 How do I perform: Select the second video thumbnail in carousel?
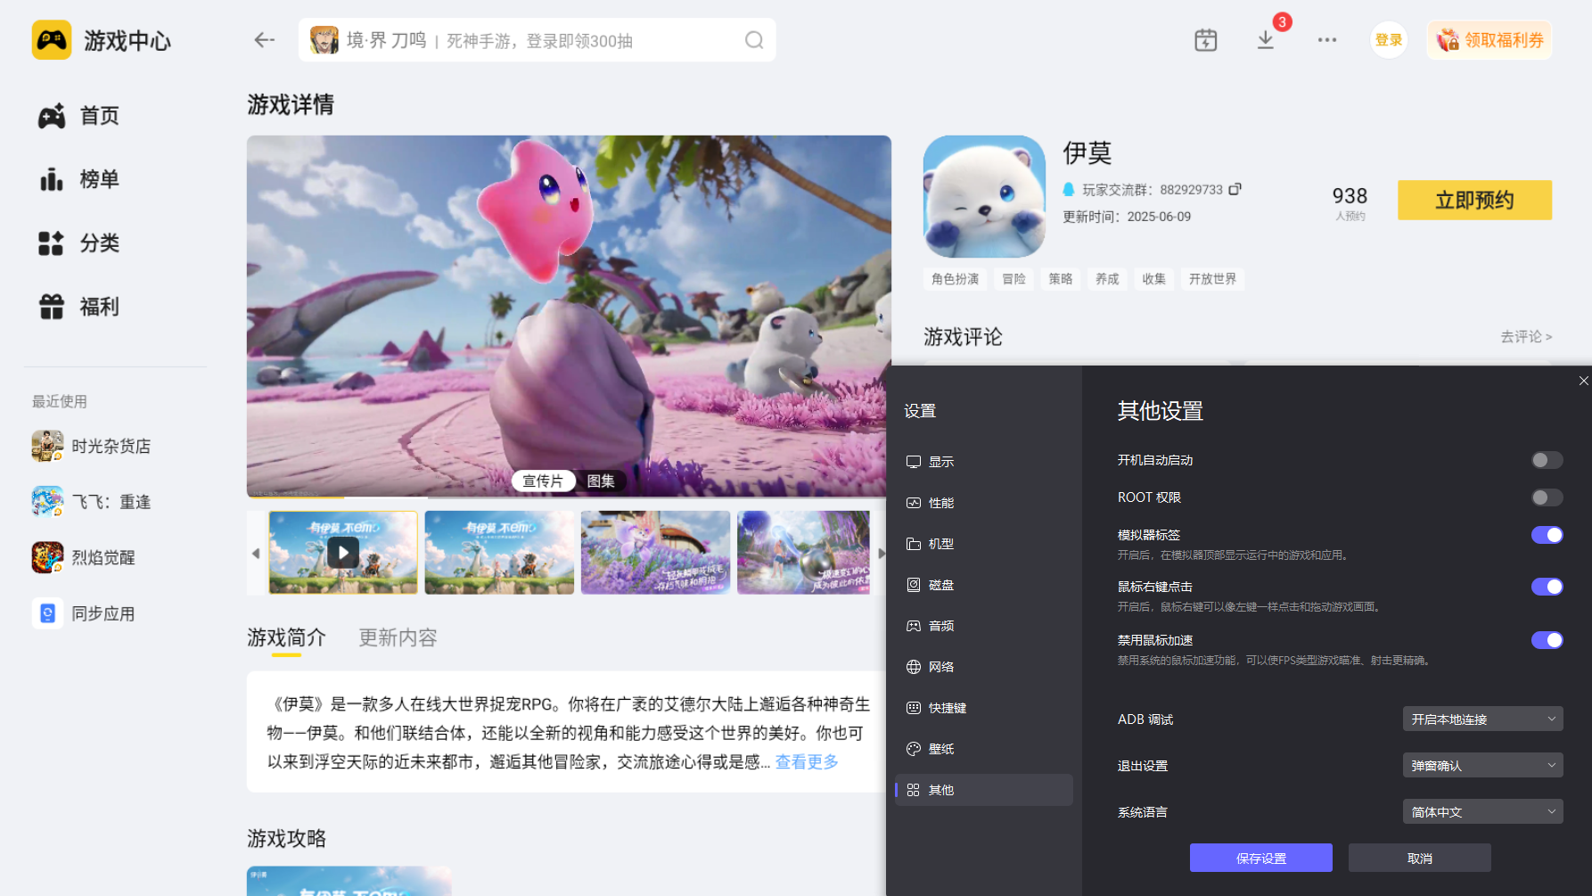click(x=499, y=552)
